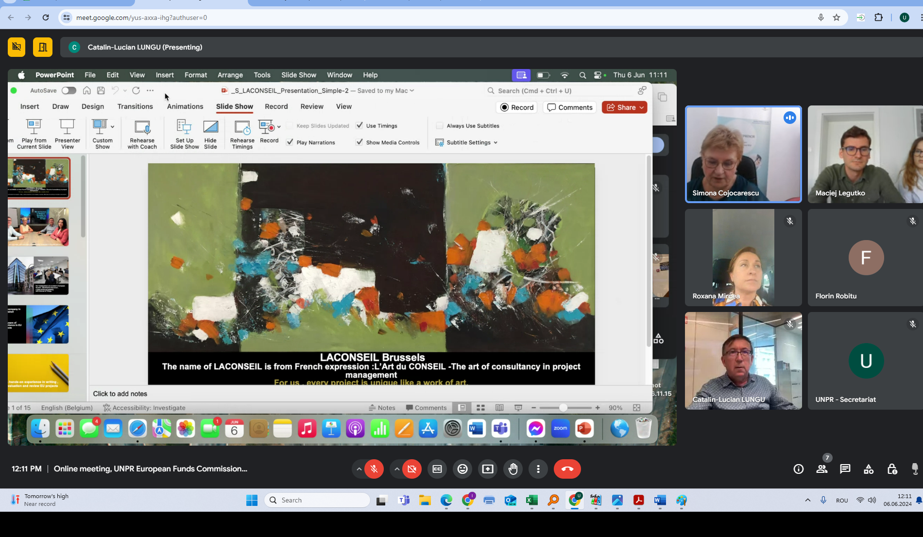Screen dimensions: 923x537
Task: Switch to Slide Sorter view icon
Action: click(480, 408)
